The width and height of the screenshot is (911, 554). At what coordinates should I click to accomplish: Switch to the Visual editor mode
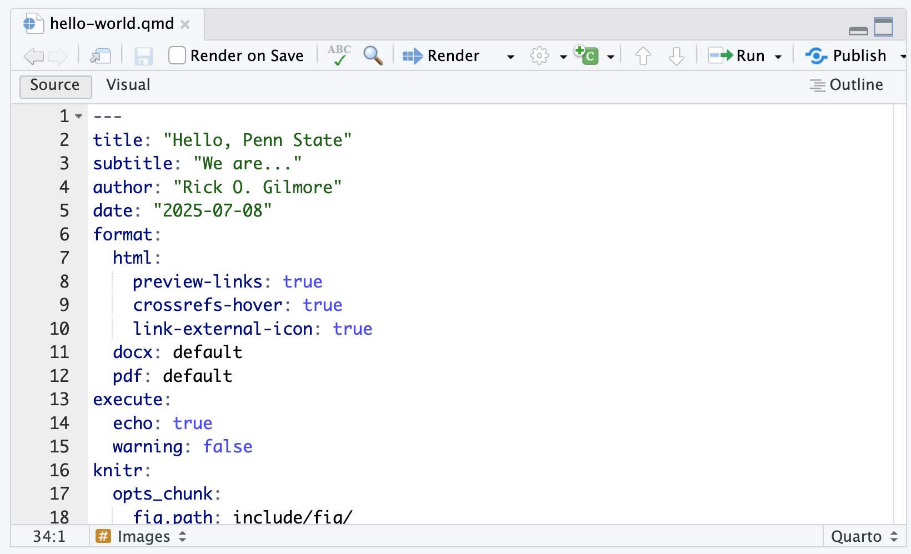click(x=128, y=85)
